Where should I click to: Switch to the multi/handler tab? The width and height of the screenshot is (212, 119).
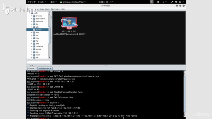(44, 68)
